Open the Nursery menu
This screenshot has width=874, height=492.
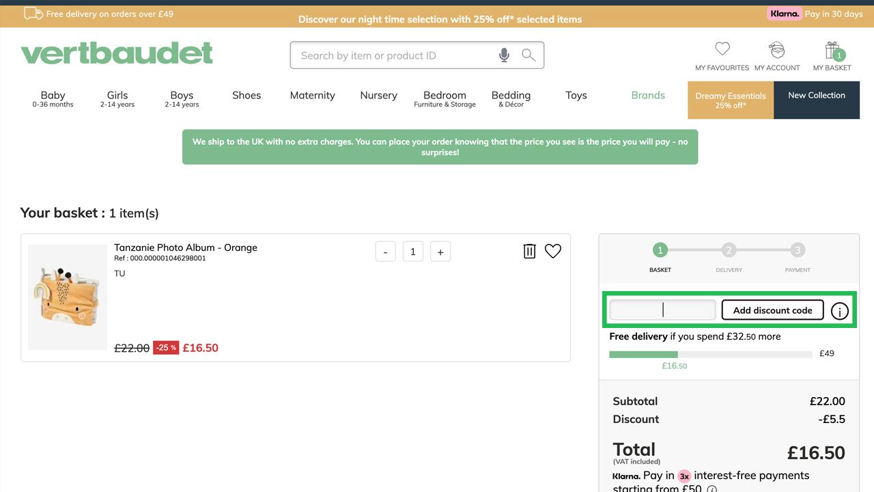click(378, 96)
